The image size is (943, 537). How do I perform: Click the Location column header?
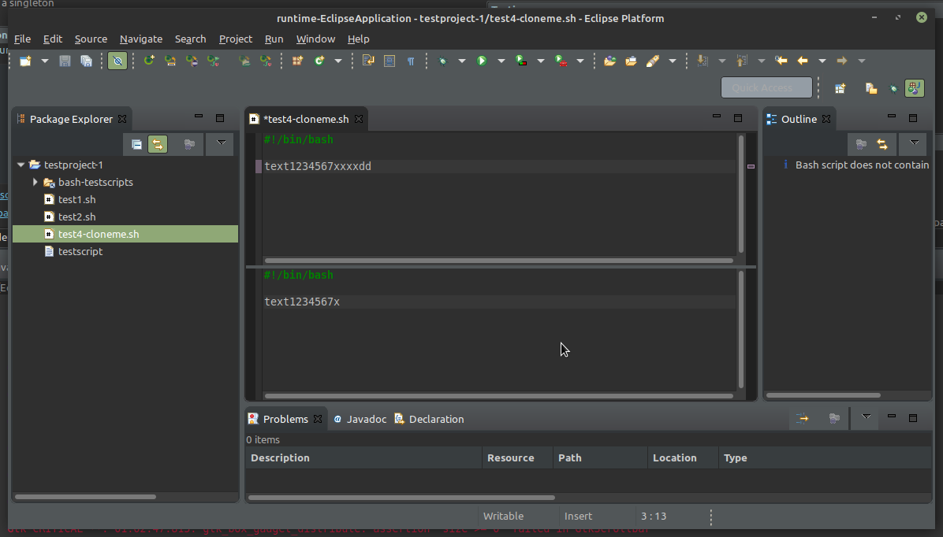click(683, 457)
